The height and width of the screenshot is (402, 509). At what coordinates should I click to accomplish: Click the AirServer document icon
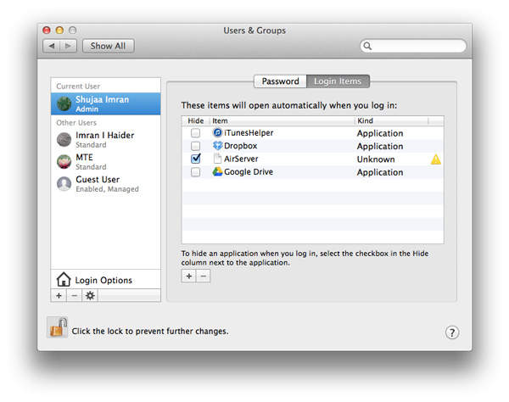click(217, 159)
